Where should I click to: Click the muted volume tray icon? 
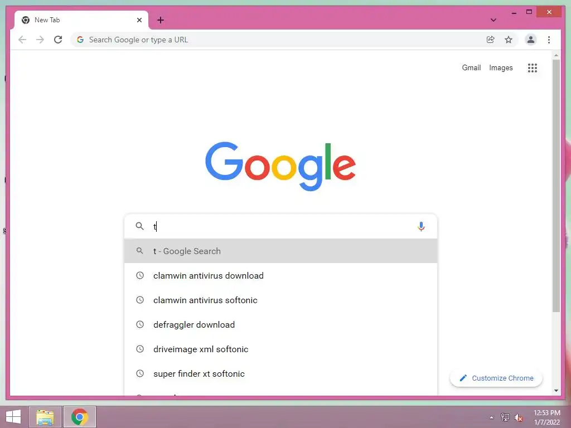pos(518,417)
